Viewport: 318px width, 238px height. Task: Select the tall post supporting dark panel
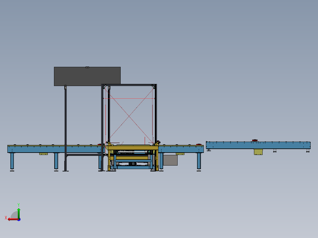point(65,128)
